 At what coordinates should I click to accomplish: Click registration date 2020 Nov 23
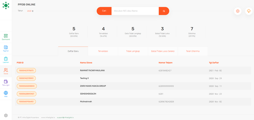pyautogui.click(x=215, y=94)
